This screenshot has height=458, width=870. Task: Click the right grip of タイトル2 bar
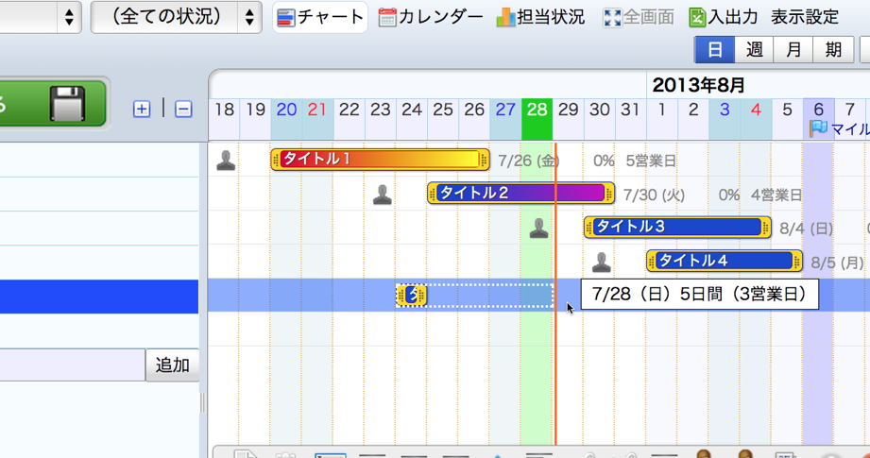point(609,194)
